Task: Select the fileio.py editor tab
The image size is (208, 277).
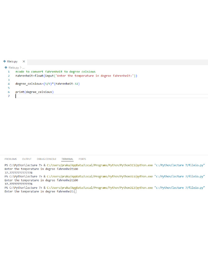Action: point(14,61)
